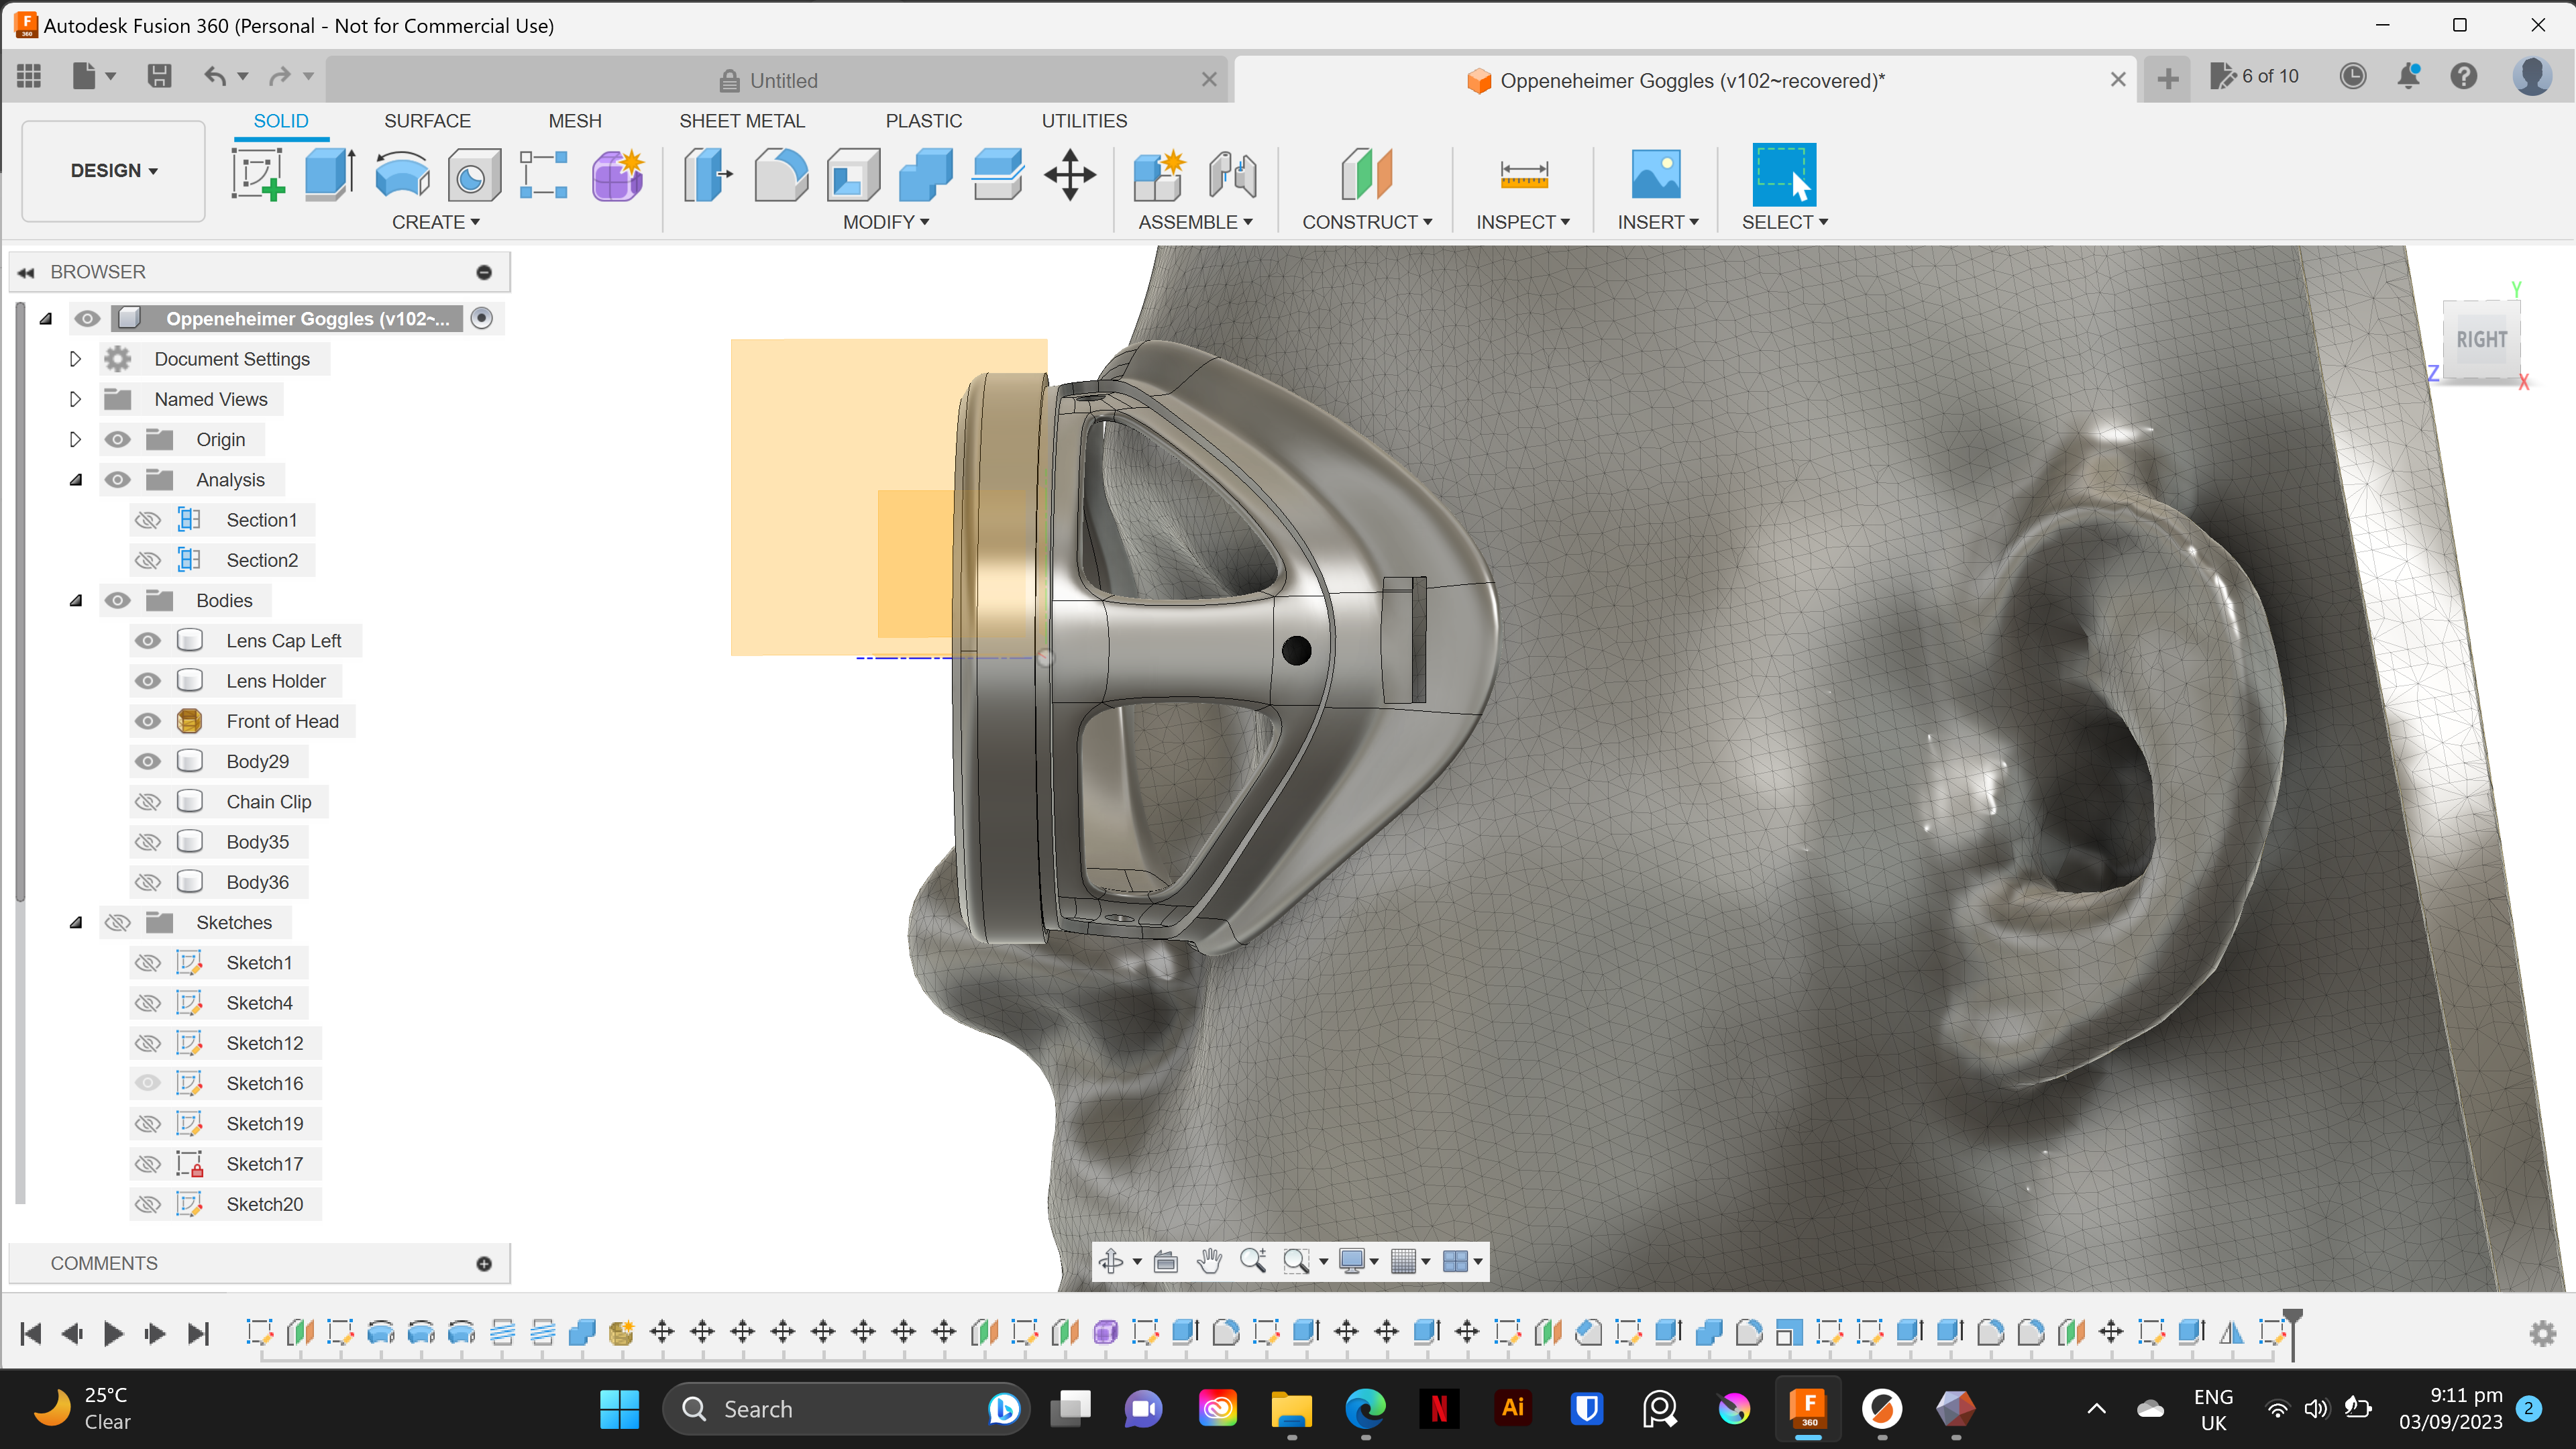The image size is (2576, 1449).
Task: Show the Chain Clip body
Action: [147, 801]
